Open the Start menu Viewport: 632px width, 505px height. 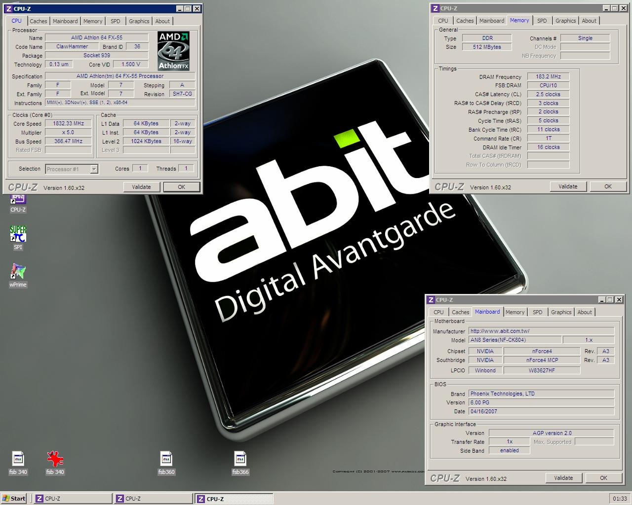point(14,499)
